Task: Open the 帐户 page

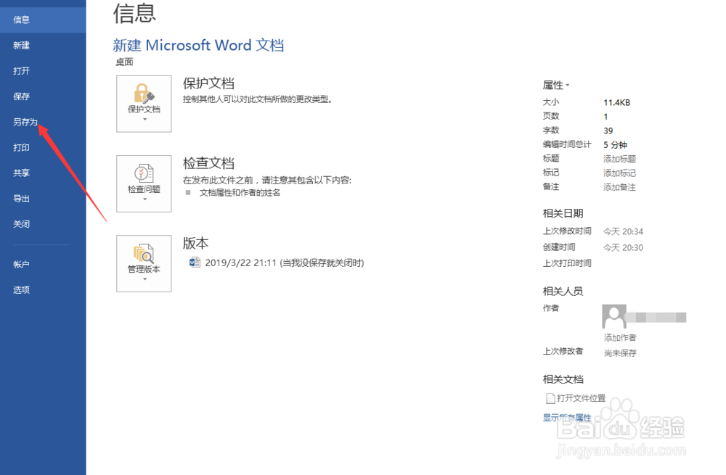Action: tap(21, 265)
